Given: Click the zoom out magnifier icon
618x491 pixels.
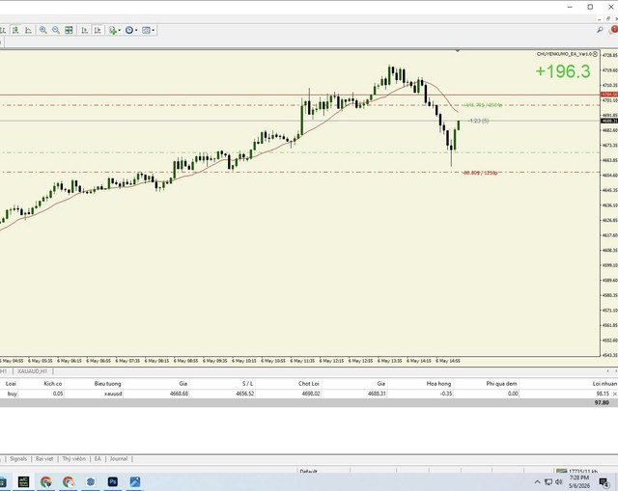Looking at the screenshot, I should pyautogui.click(x=56, y=30).
